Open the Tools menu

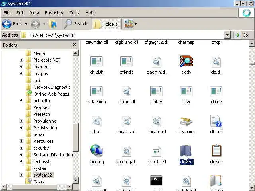point(75,13)
